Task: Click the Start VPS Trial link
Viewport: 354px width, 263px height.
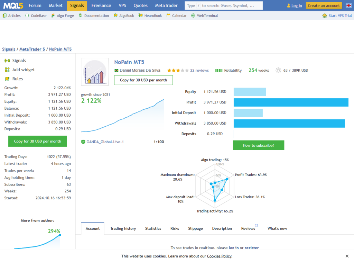Action: (340, 16)
